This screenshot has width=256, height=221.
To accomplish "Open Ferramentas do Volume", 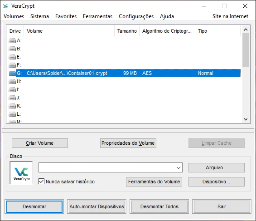I will coord(154,182).
